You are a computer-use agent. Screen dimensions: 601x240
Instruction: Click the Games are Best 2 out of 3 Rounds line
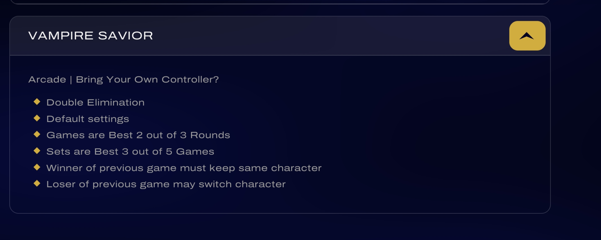[138, 135]
